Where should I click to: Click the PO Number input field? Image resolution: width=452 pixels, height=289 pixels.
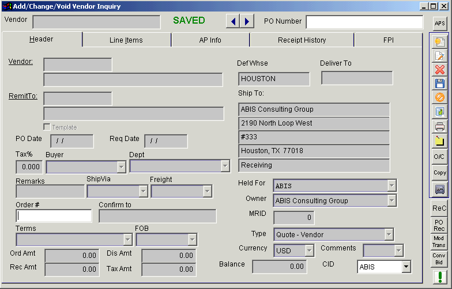pyautogui.click(x=364, y=22)
